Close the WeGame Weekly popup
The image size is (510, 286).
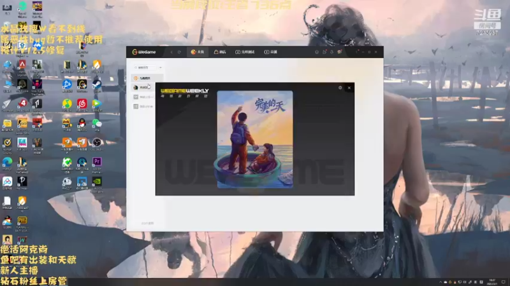pos(349,88)
